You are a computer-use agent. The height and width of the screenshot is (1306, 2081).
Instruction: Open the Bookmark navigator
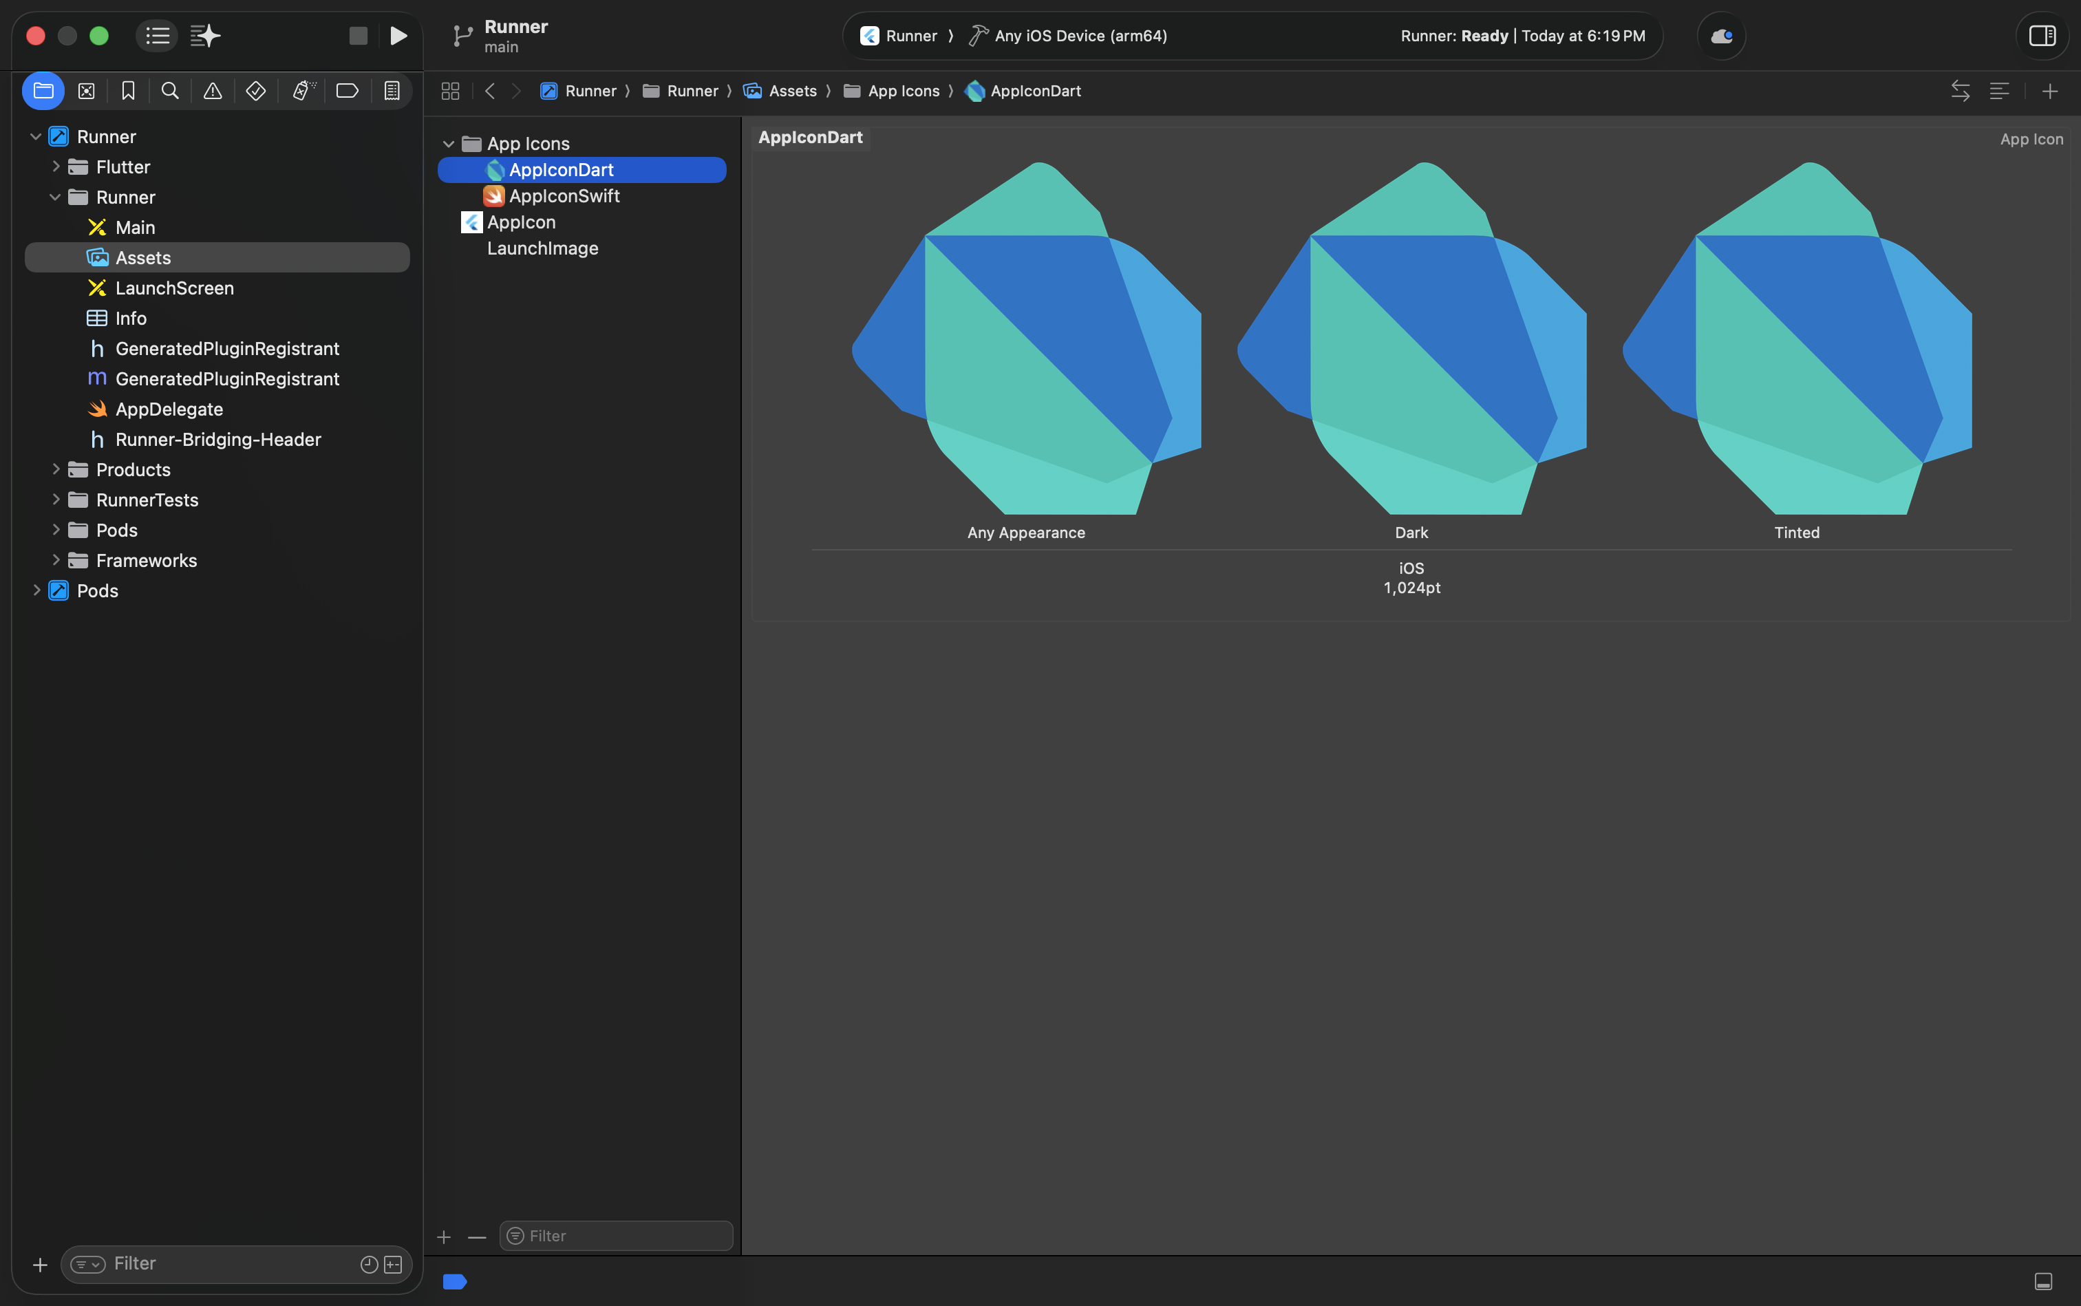click(x=128, y=91)
